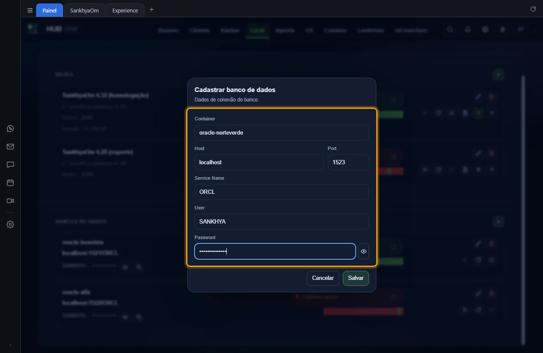Screen dimensions: 543x353
Task: Open the video camera icon in sidebar
Action: (10, 201)
